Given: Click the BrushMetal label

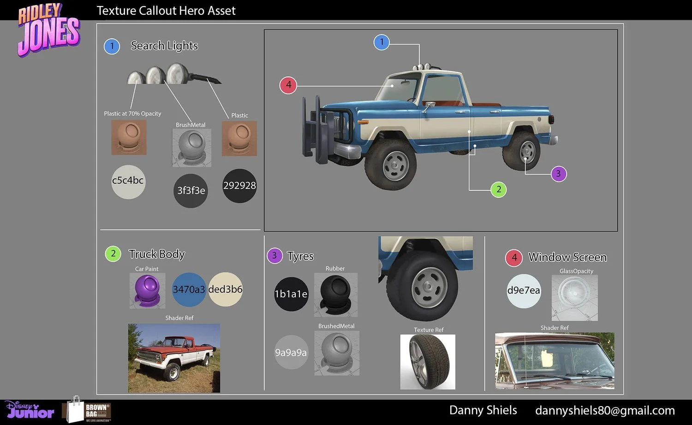Looking at the screenshot, I should click(191, 125).
